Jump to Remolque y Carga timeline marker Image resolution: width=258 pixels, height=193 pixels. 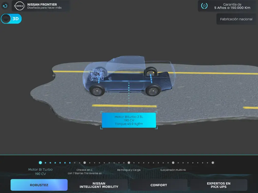pyautogui.click(x=129, y=163)
